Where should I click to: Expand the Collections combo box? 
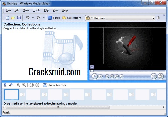(x=153, y=18)
